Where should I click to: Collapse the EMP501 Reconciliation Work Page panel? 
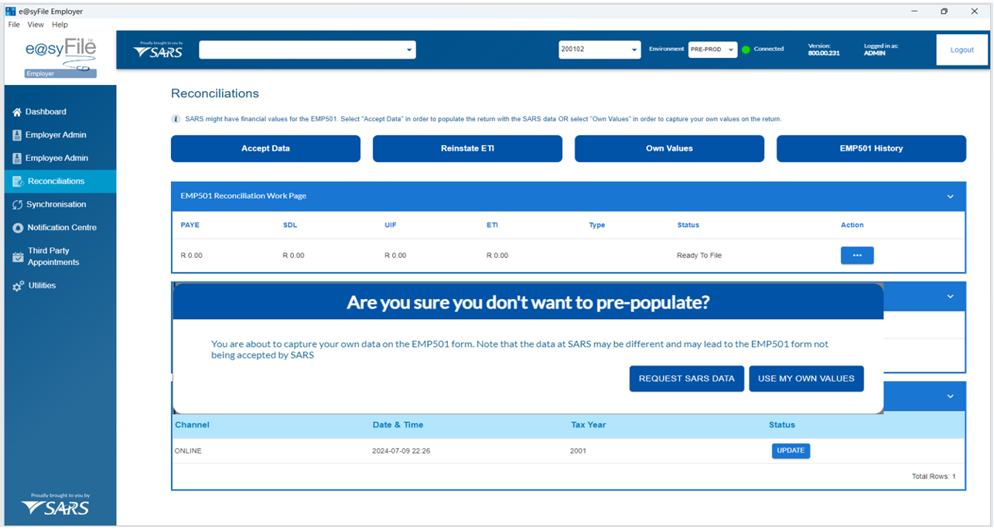click(x=951, y=196)
